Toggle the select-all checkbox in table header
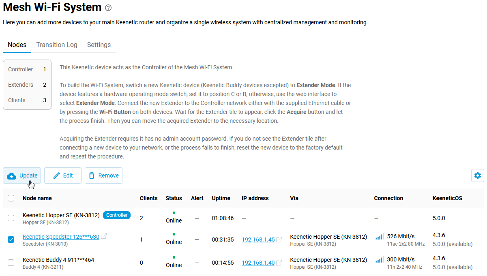Screen dimensions: 487x276 11,198
